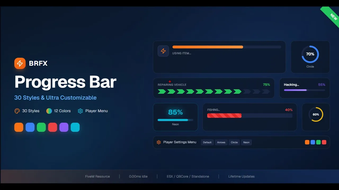Pick the large red color swatch
Image resolution: width=339 pixels, height=190 pixels.
tap(52, 127)
